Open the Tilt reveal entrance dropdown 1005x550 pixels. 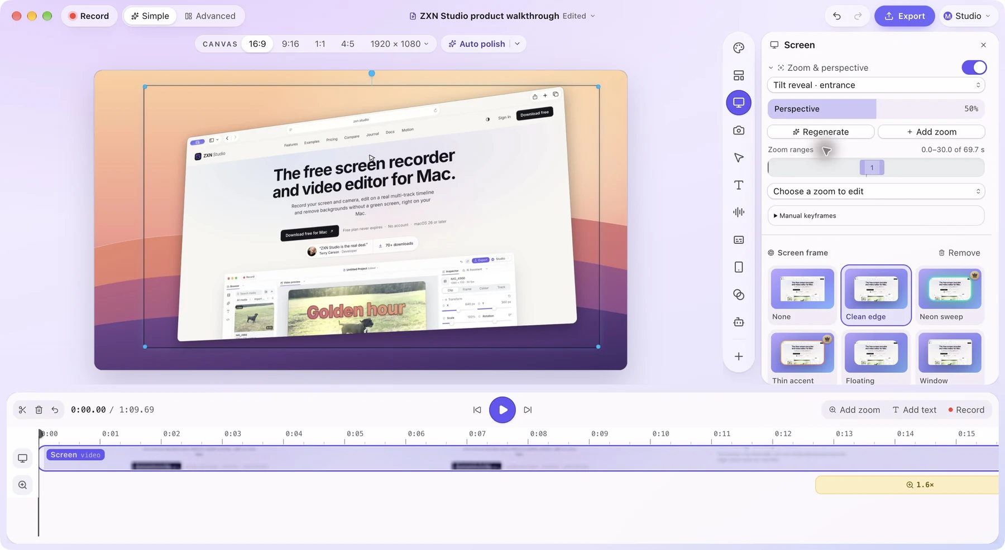[x=876, y=85]
